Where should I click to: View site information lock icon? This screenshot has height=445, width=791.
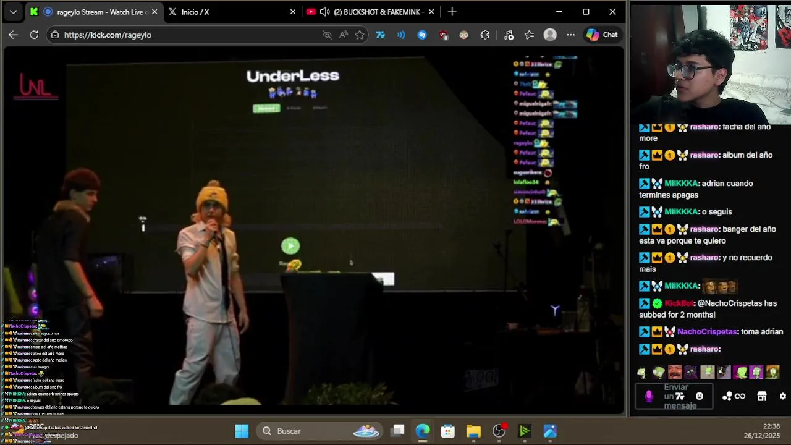point(55,35)
